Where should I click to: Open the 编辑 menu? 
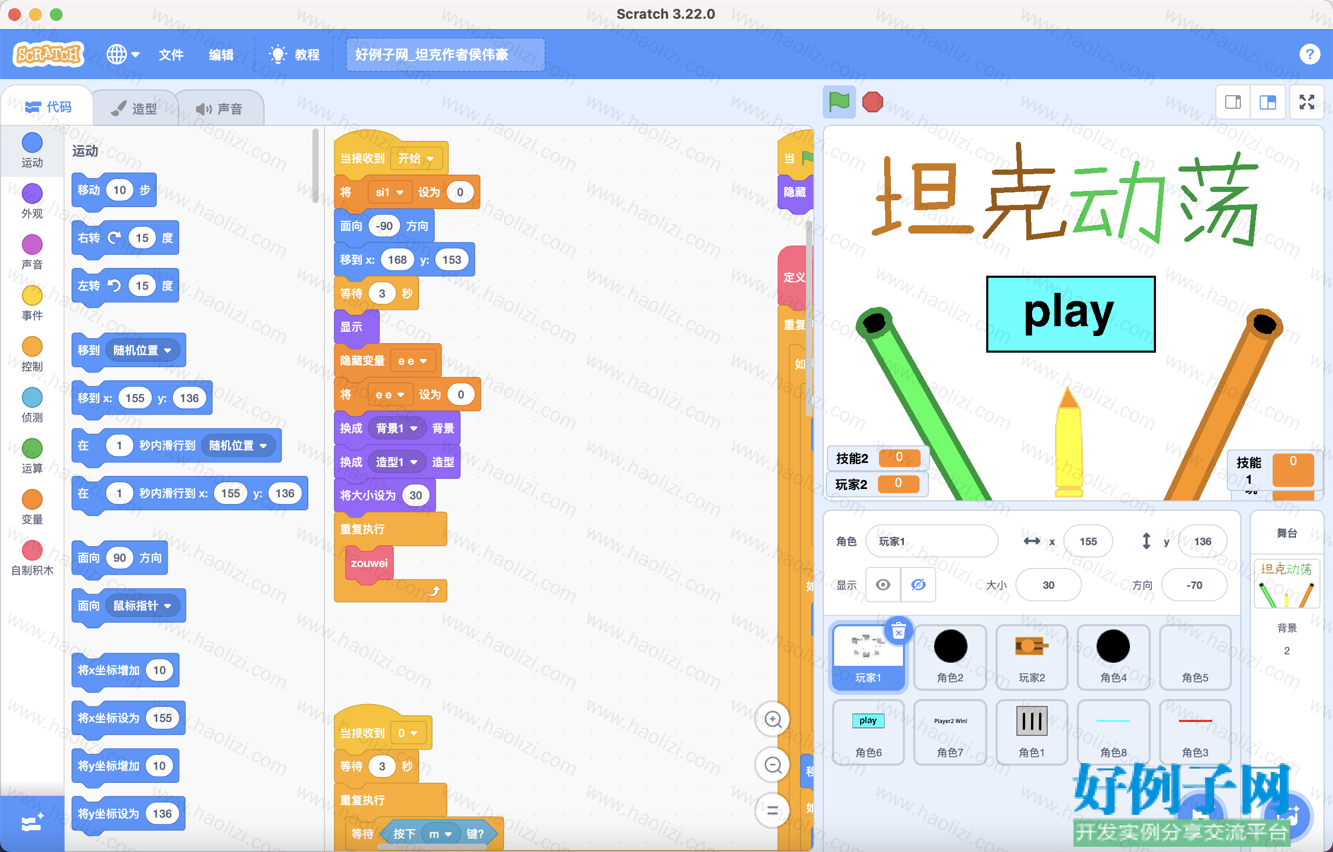pyautogui.click(x=221, y=55)
